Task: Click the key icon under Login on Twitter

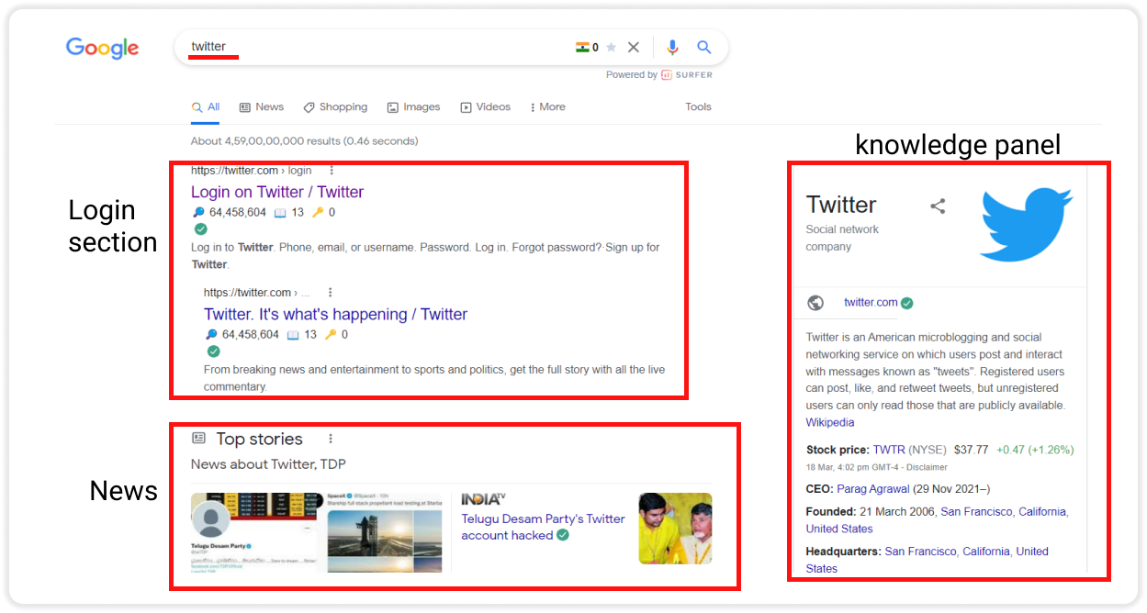Action: (x=318, y=213)
